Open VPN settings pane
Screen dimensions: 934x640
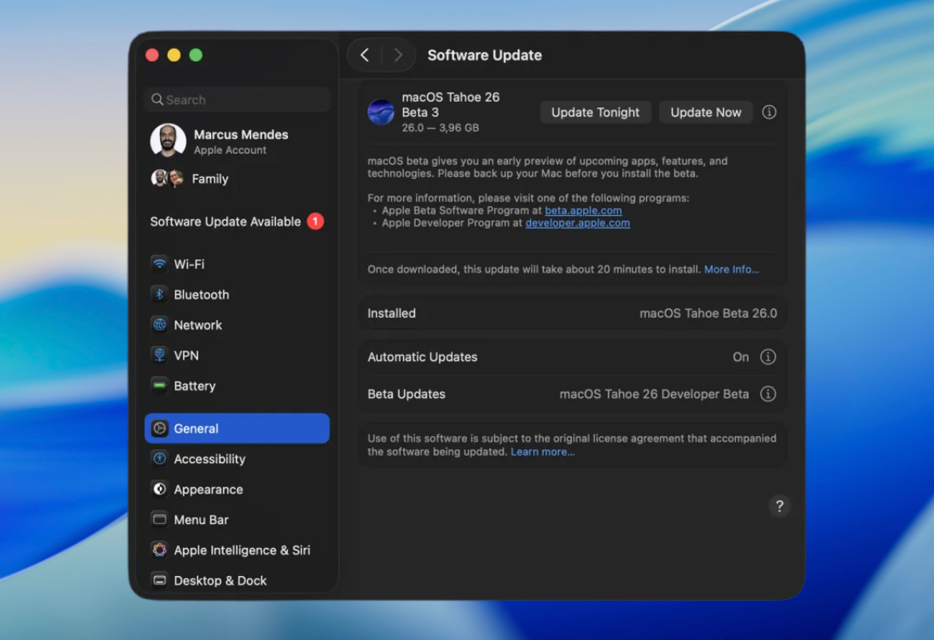(237, 354)
